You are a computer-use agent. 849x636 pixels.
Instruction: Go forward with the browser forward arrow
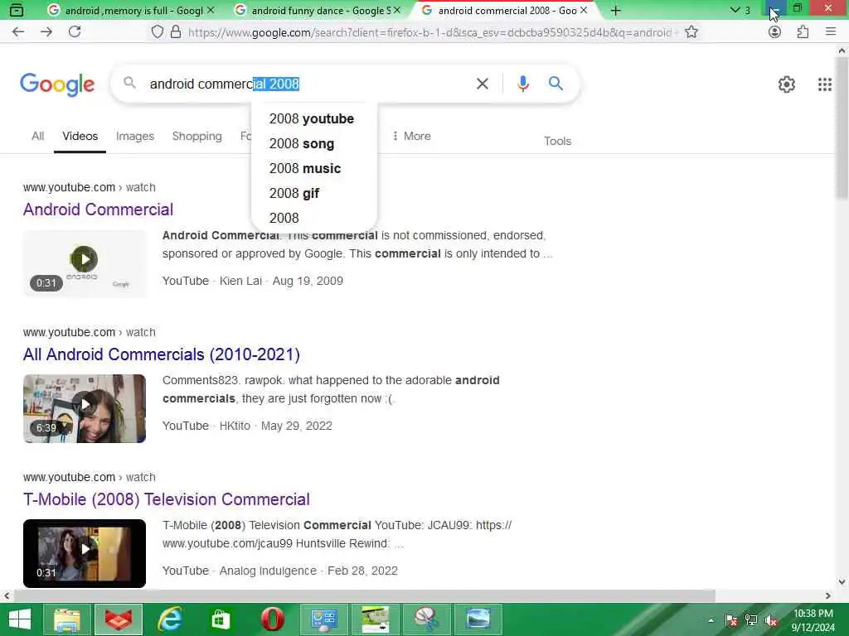(x=46, y=32)
